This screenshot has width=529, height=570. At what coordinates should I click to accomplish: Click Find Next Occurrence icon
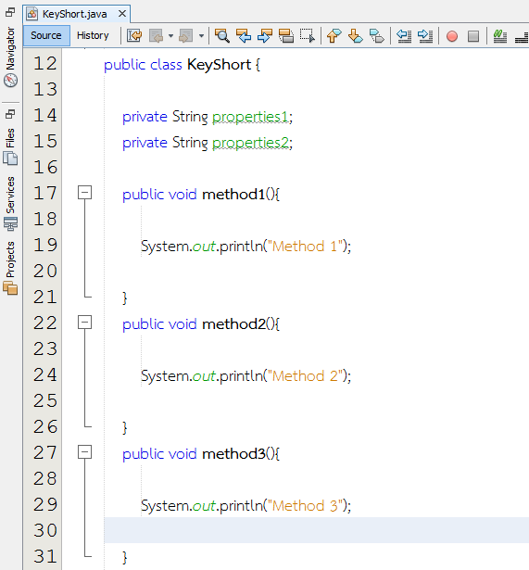[x=265, y=35]
